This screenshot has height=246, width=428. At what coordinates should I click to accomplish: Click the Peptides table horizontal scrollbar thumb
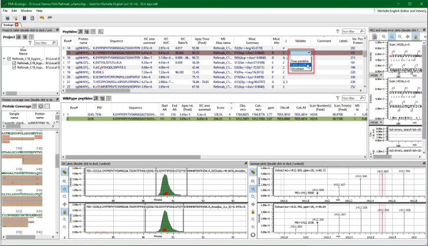97,91
